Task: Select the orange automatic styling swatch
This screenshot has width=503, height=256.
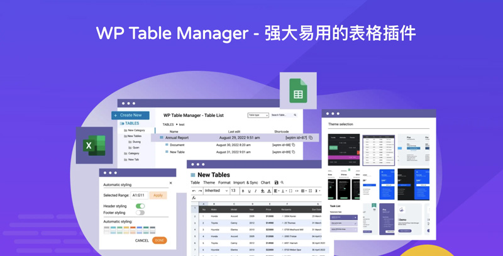Action: (133, 230)
